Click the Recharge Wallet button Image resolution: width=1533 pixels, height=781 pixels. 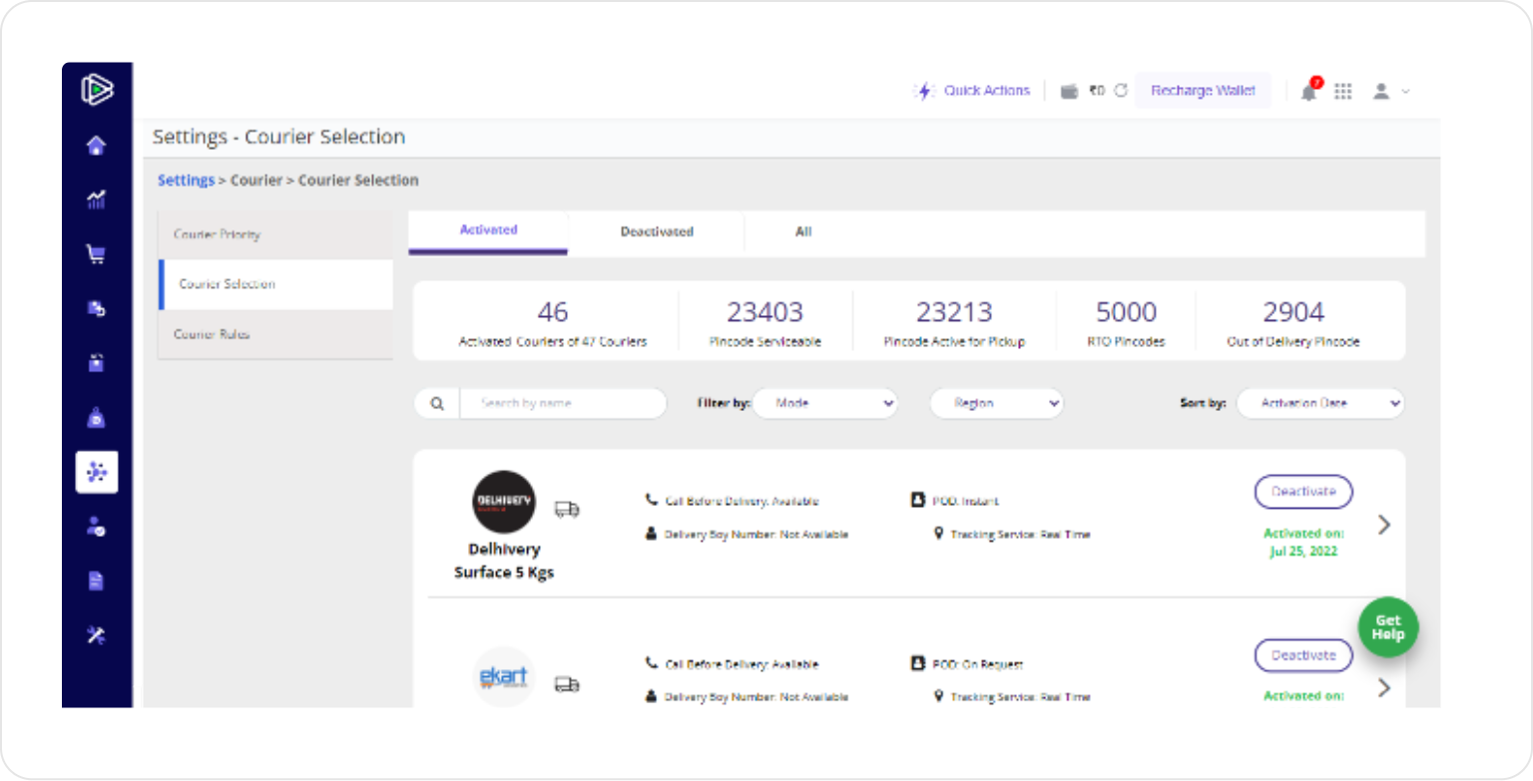click(x=1203, y=91)
